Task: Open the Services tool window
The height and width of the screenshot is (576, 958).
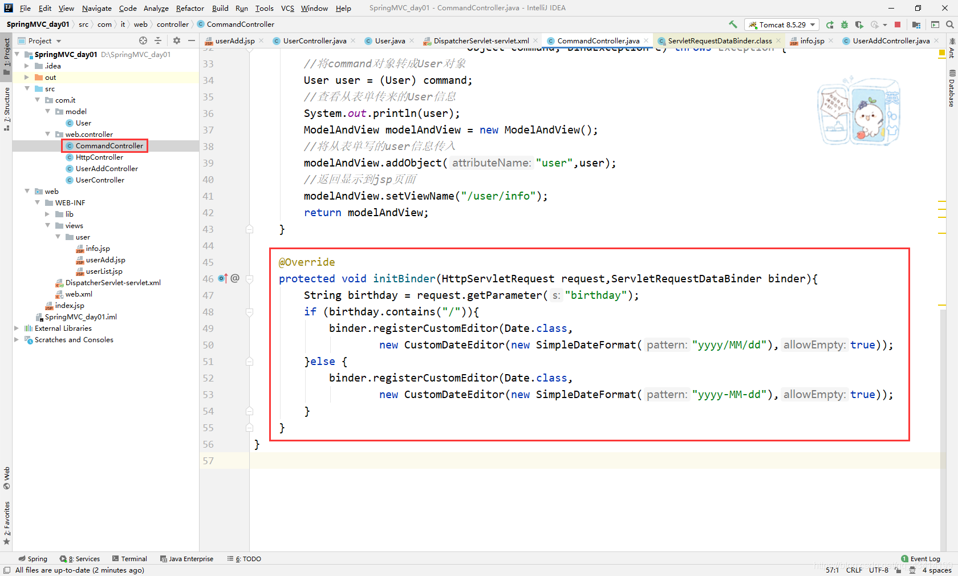Action: [80, 559]
